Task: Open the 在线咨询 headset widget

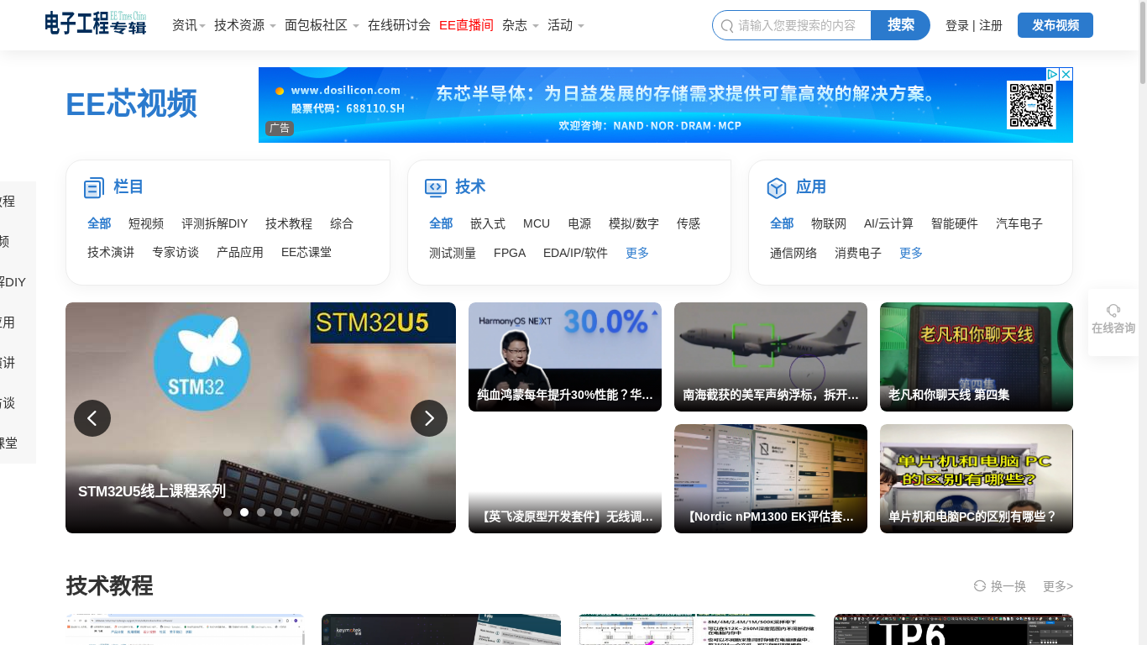Action: (x=1113, y=321)
